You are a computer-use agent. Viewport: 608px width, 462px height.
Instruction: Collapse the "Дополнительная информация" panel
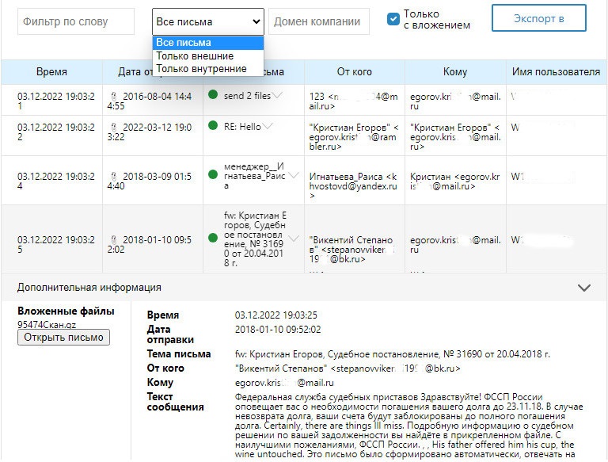click(584, 288)
